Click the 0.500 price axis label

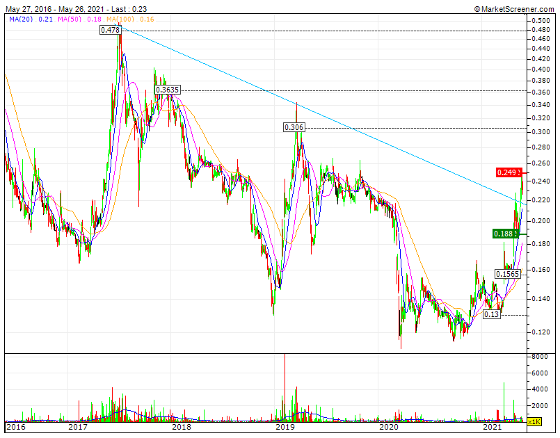(541, 21)
